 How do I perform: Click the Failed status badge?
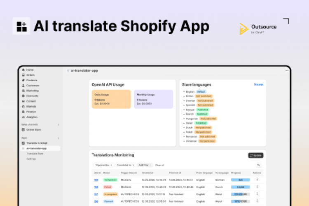108,187
